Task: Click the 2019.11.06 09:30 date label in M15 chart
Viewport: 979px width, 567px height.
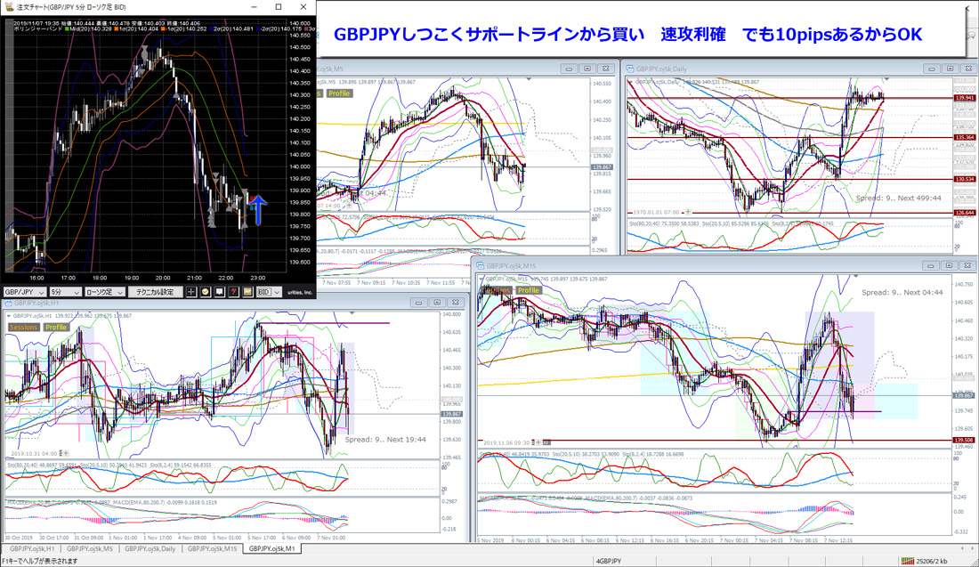Action: pyautogui.click(x=507, y=442)
